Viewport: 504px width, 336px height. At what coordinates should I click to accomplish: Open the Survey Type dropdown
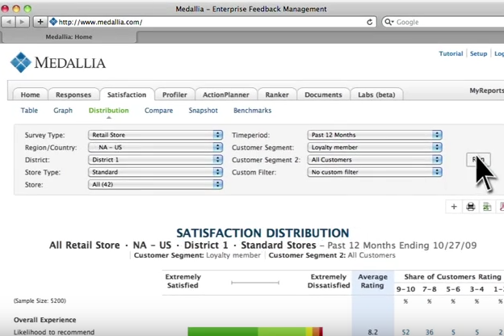pyautogui.click(x=155, y=135)
